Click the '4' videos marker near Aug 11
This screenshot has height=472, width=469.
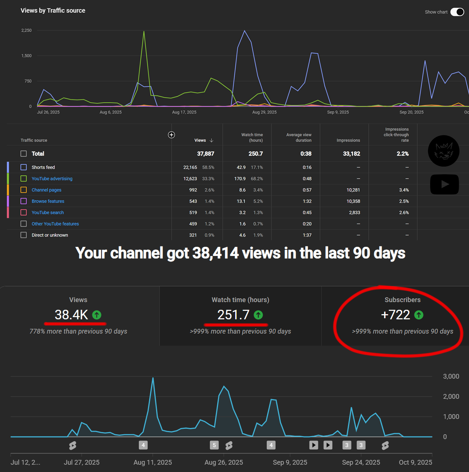(x=143, y=445)
